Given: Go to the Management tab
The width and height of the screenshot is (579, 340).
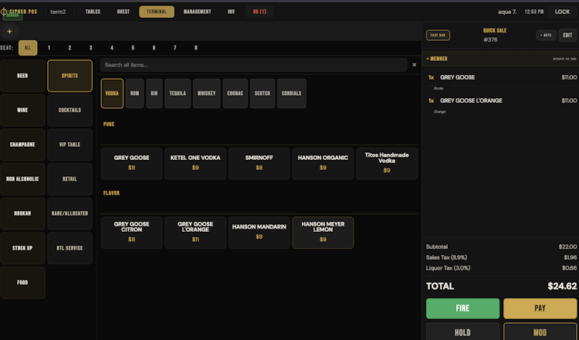Looking at the screenshot, I should [x=197, y=12].
